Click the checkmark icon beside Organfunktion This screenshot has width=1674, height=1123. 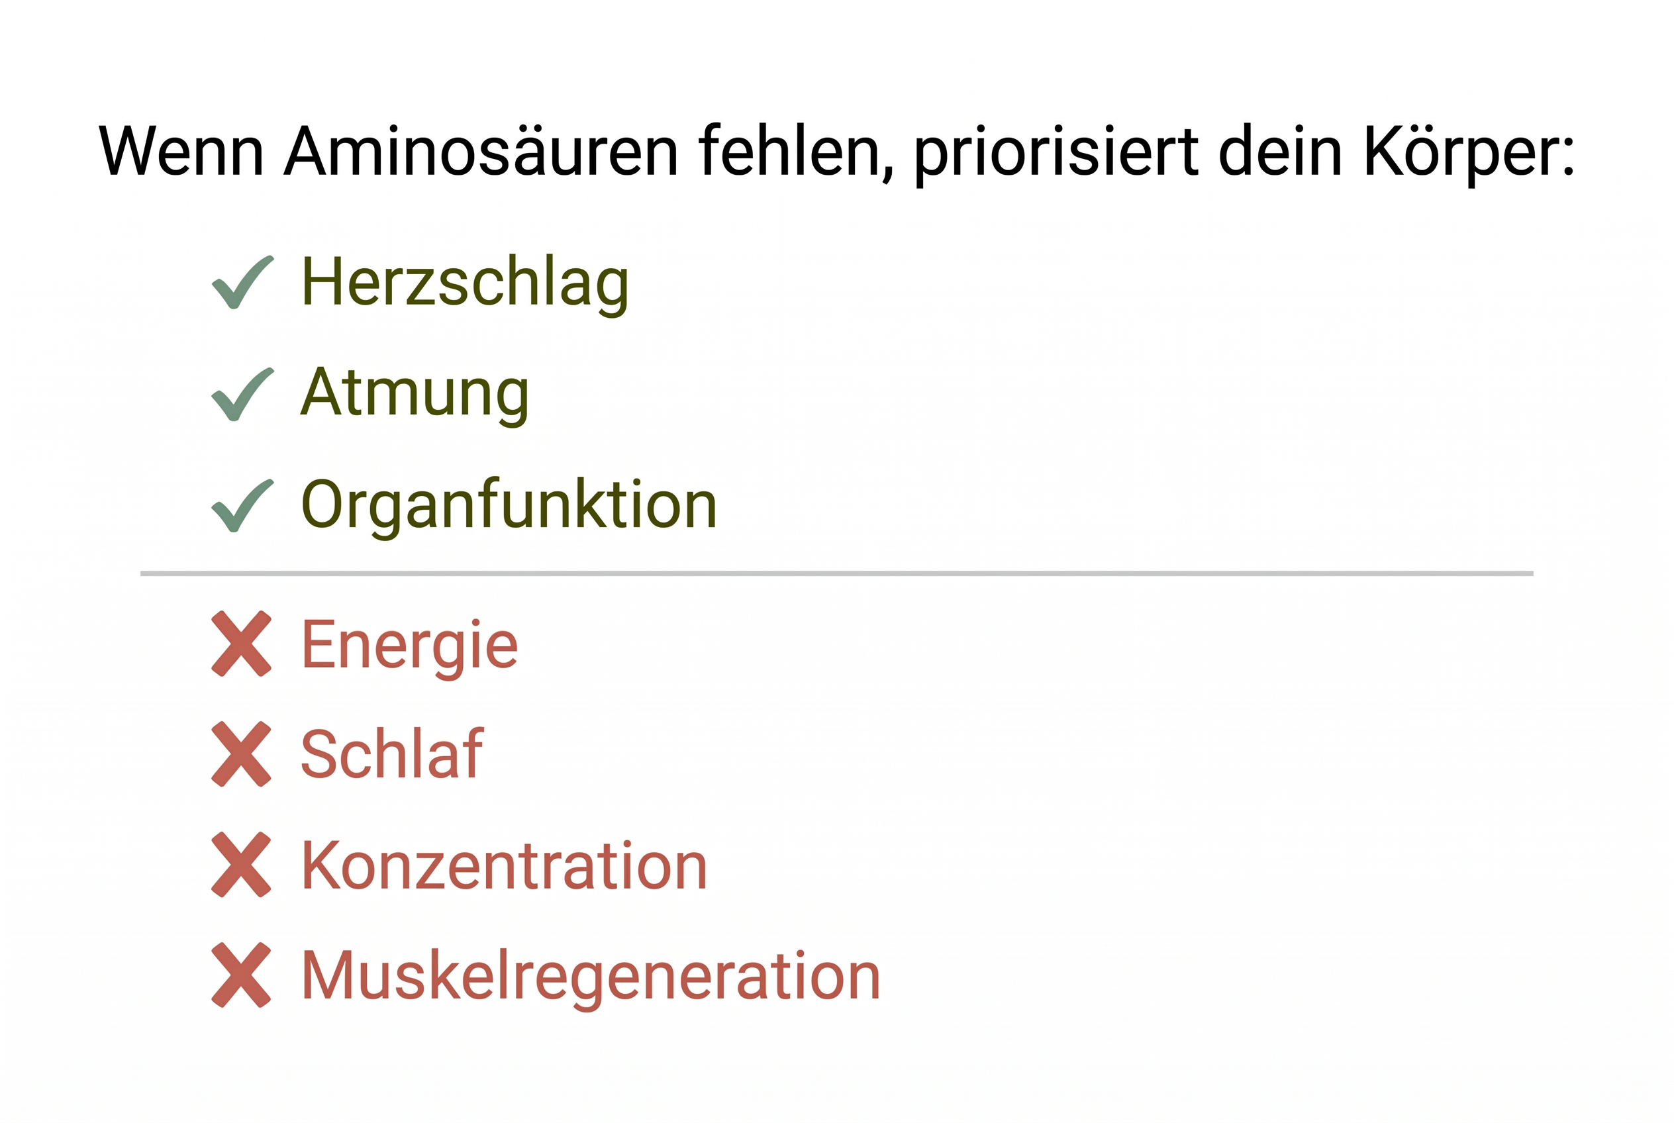click(242, 506)
